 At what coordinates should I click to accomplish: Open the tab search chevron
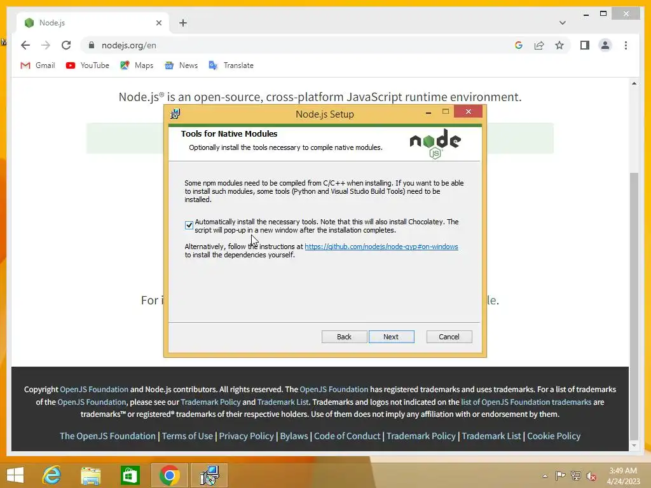pos(562,23)
